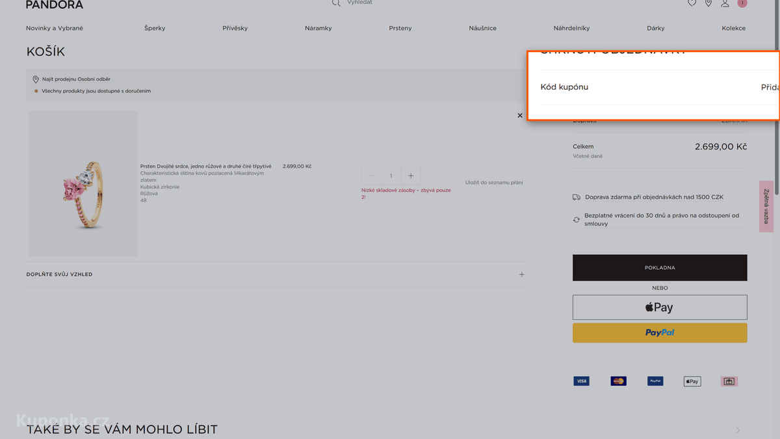The height and width of the screenshot is (439, 780).
Task: Select the Kubická zirkonie attribute text
Action: (x=160, y=187)
